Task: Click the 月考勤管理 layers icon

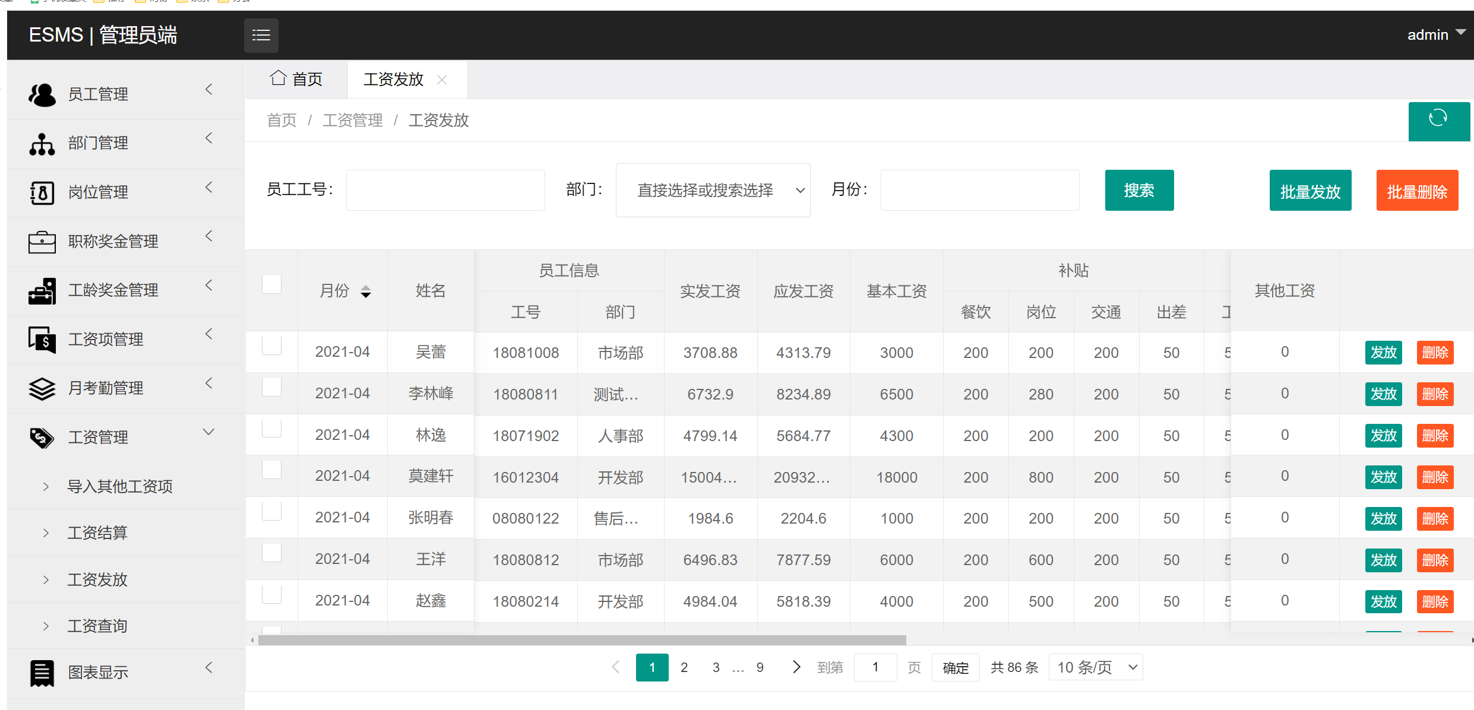Action: 42,388
